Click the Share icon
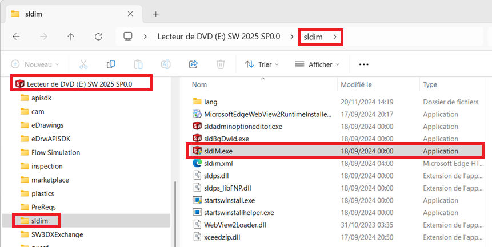This screenshot has height=247, width=492. click(193, 64)
